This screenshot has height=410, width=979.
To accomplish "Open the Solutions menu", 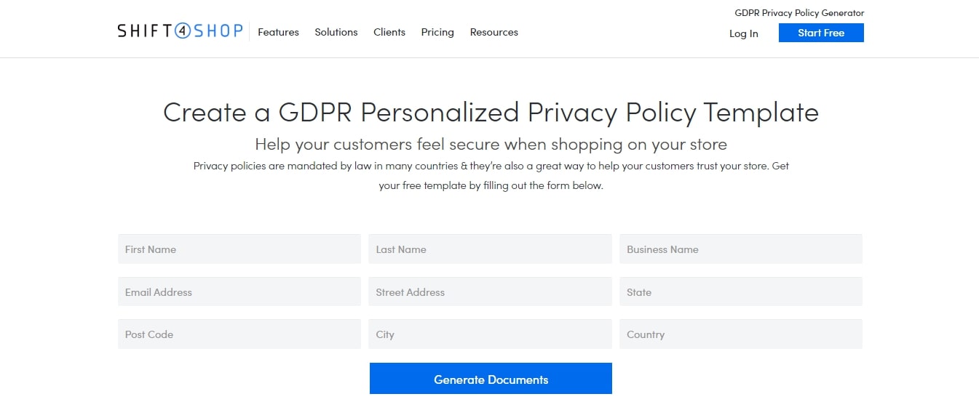I will tap(336, 32).
